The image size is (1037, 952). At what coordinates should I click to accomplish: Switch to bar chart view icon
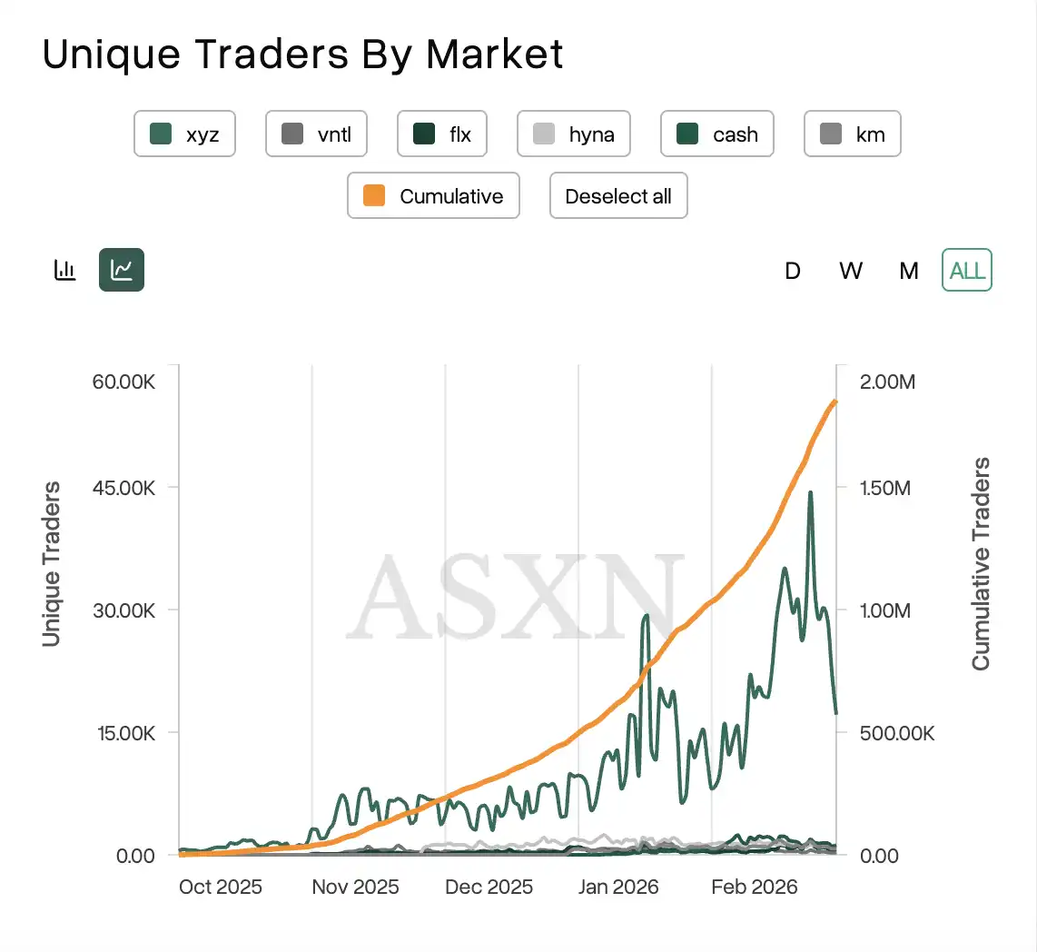[64, 270]
